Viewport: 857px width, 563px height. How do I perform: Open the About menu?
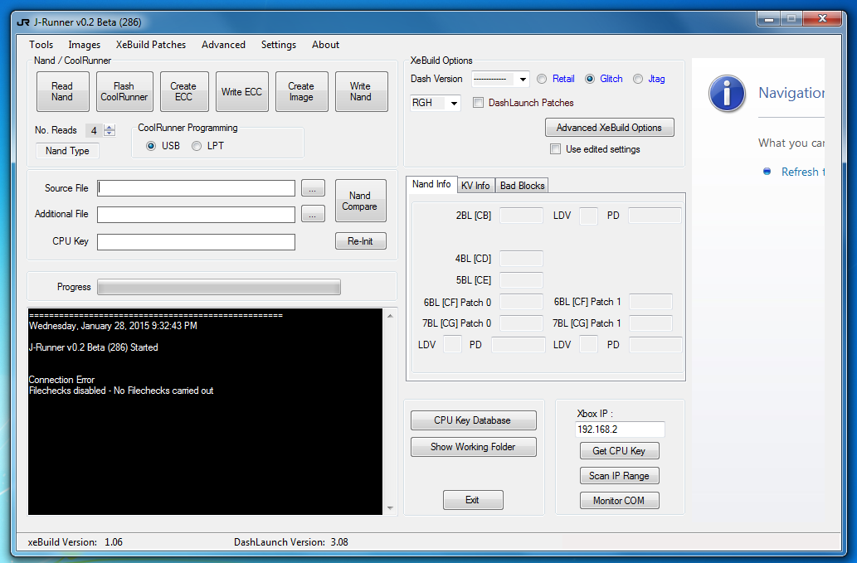click(326, 45)
